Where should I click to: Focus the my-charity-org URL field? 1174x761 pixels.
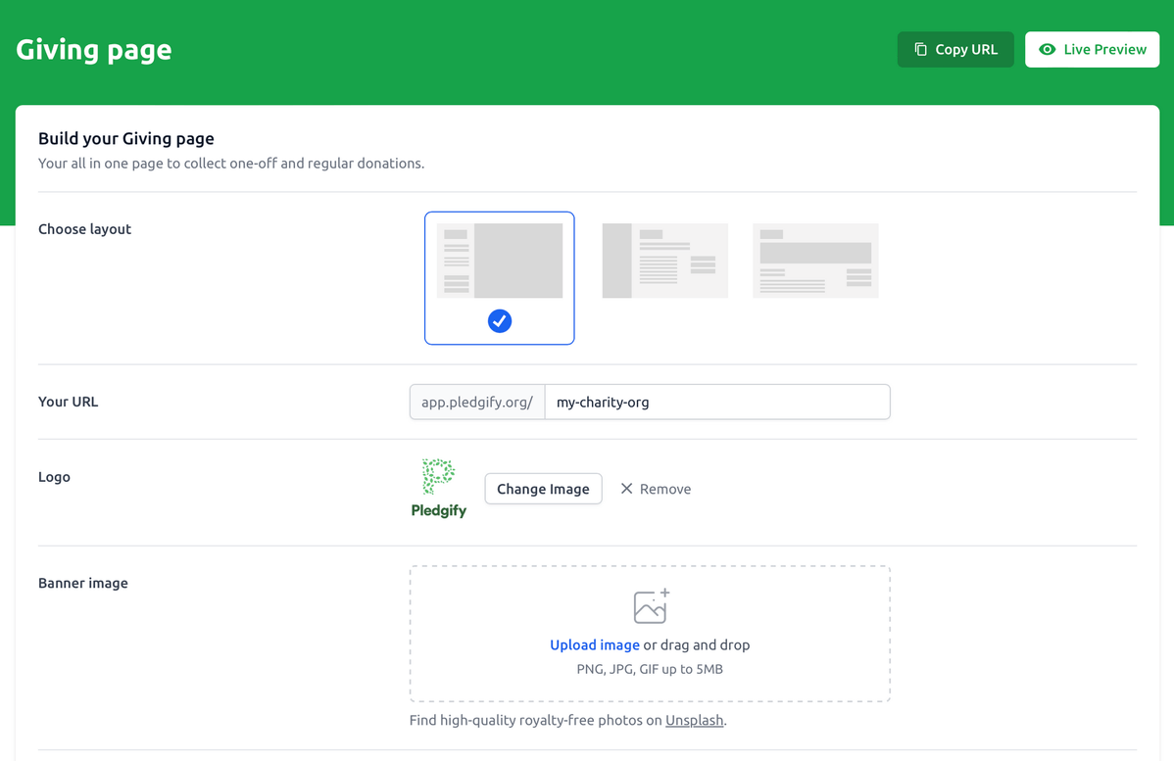(716, 402)
